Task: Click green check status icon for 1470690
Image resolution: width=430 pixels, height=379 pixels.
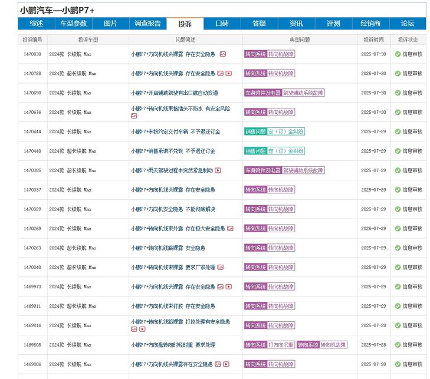Action: click(398, 93)
